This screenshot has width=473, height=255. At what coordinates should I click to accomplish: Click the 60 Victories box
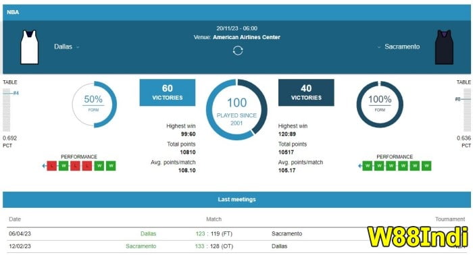tap(168, 92)
